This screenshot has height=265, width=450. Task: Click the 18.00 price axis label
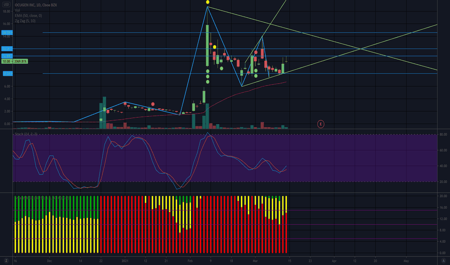click(x=6, y=12)
